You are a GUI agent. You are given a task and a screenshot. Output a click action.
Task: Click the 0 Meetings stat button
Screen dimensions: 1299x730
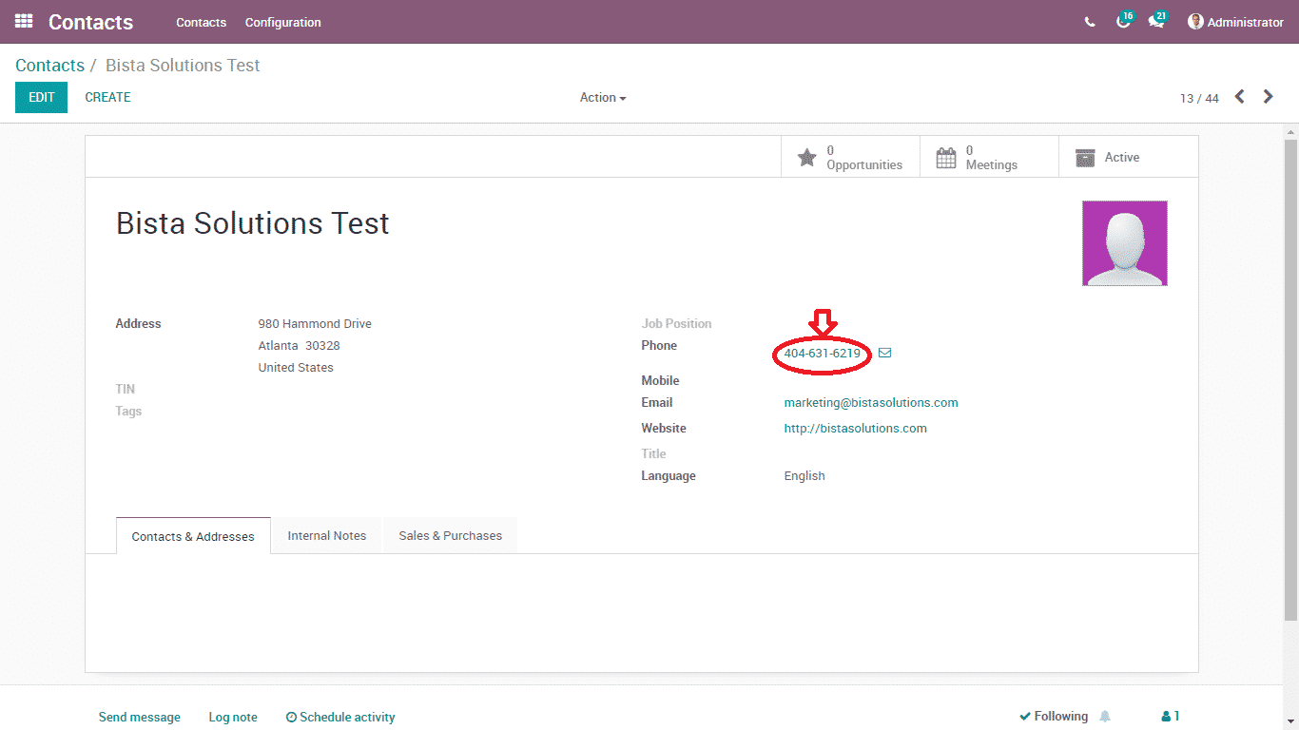pos(989,157)
